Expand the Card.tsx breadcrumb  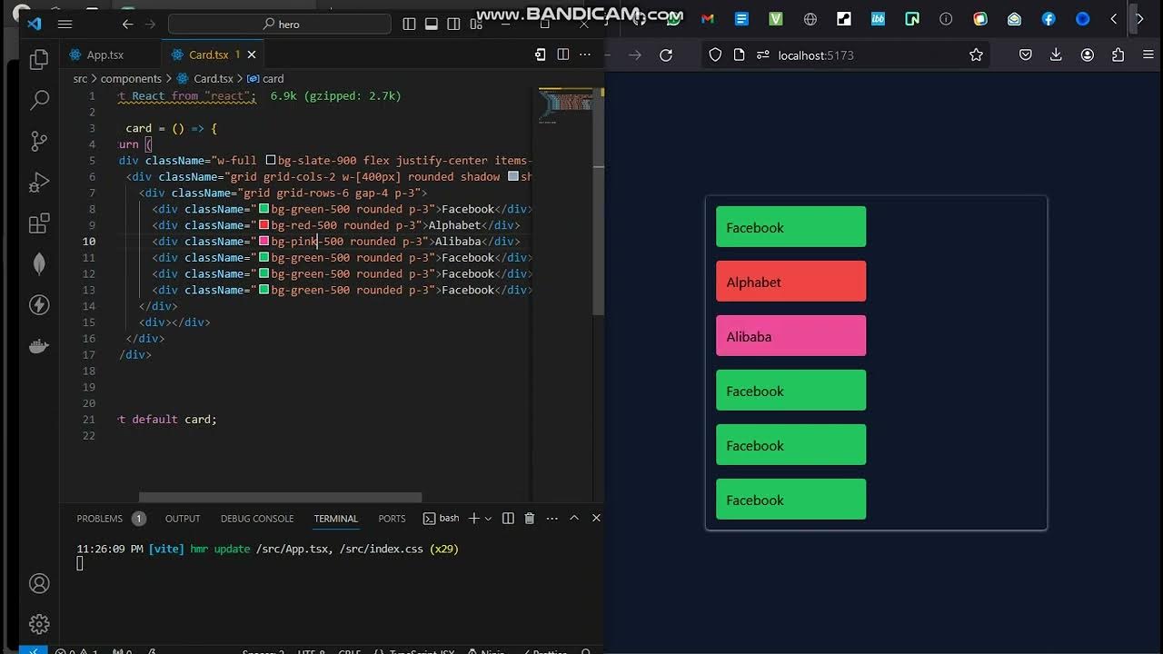205,79
